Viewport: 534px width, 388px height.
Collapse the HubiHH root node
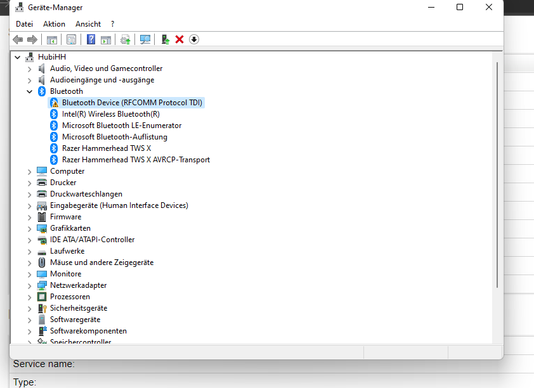[x=17, y=57]
